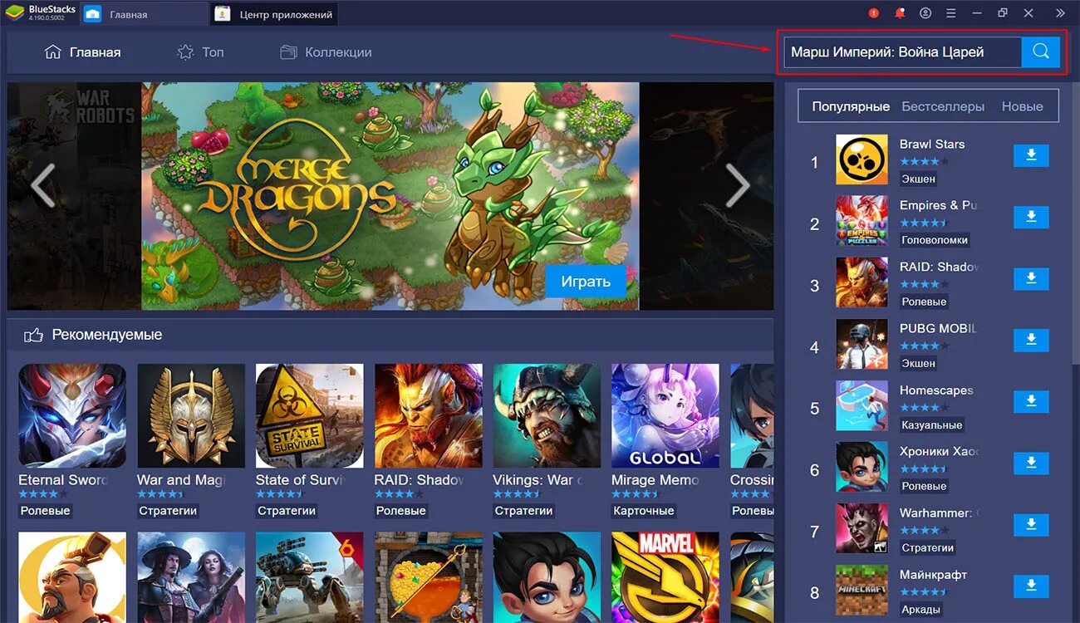Click the Карточные tag under Mirage Memorial
Viewport: 1080px width, 623px height.
pyautogui.click(x=644, y=511)
